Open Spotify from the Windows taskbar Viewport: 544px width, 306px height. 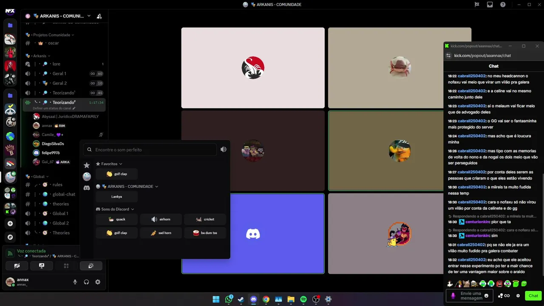tap(303, 299)
